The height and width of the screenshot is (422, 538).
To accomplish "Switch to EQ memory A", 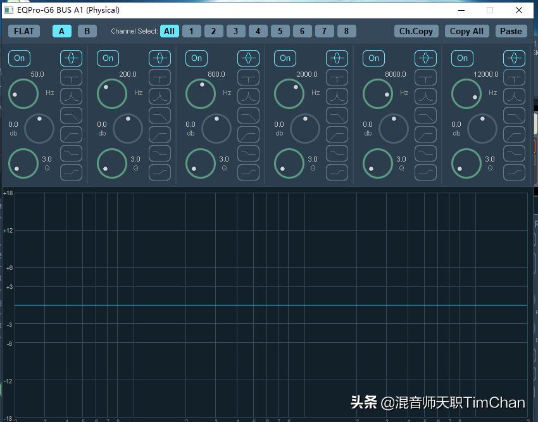I will (61, 30).
